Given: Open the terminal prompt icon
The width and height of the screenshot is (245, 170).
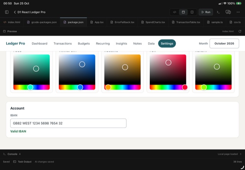Looking at the screenshot, I should click(218, 12).
